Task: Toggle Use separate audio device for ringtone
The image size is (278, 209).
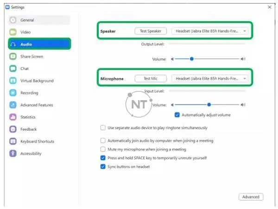Action: [x=103, y=127]
